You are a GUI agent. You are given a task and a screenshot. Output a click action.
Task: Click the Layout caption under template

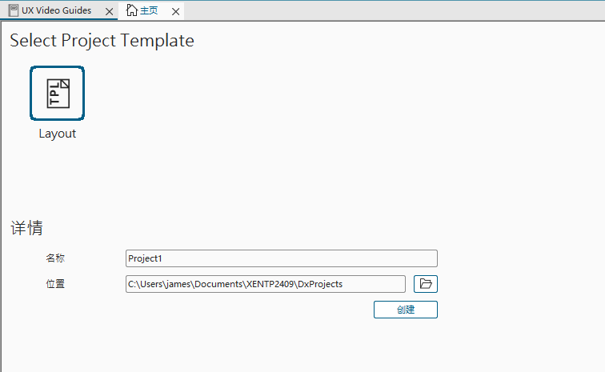pyautogui.click(x=57, y=134)
